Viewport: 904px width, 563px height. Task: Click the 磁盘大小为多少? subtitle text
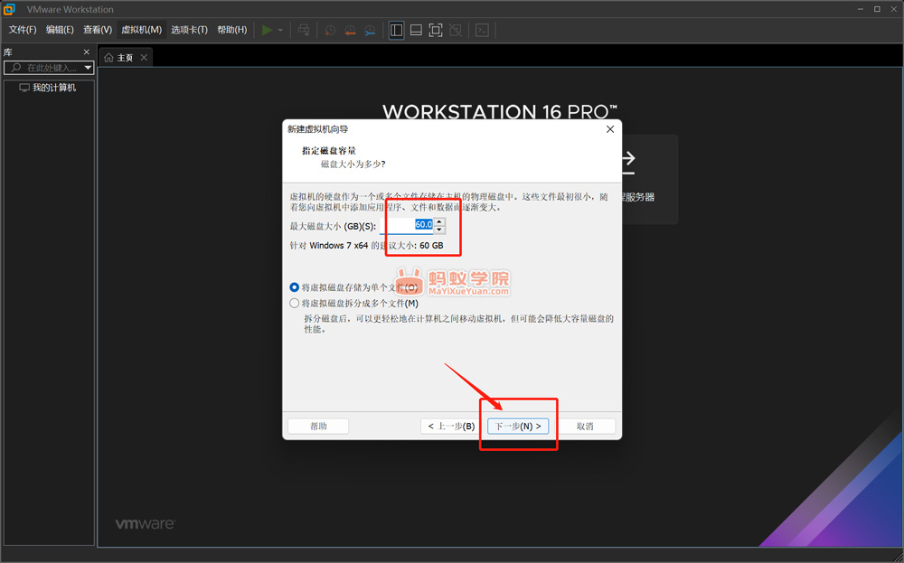pyautogui.click(x=353, y=164)
